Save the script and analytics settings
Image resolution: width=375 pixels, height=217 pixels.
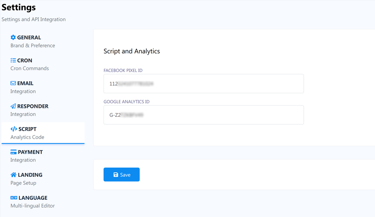[x=121, y=175]
